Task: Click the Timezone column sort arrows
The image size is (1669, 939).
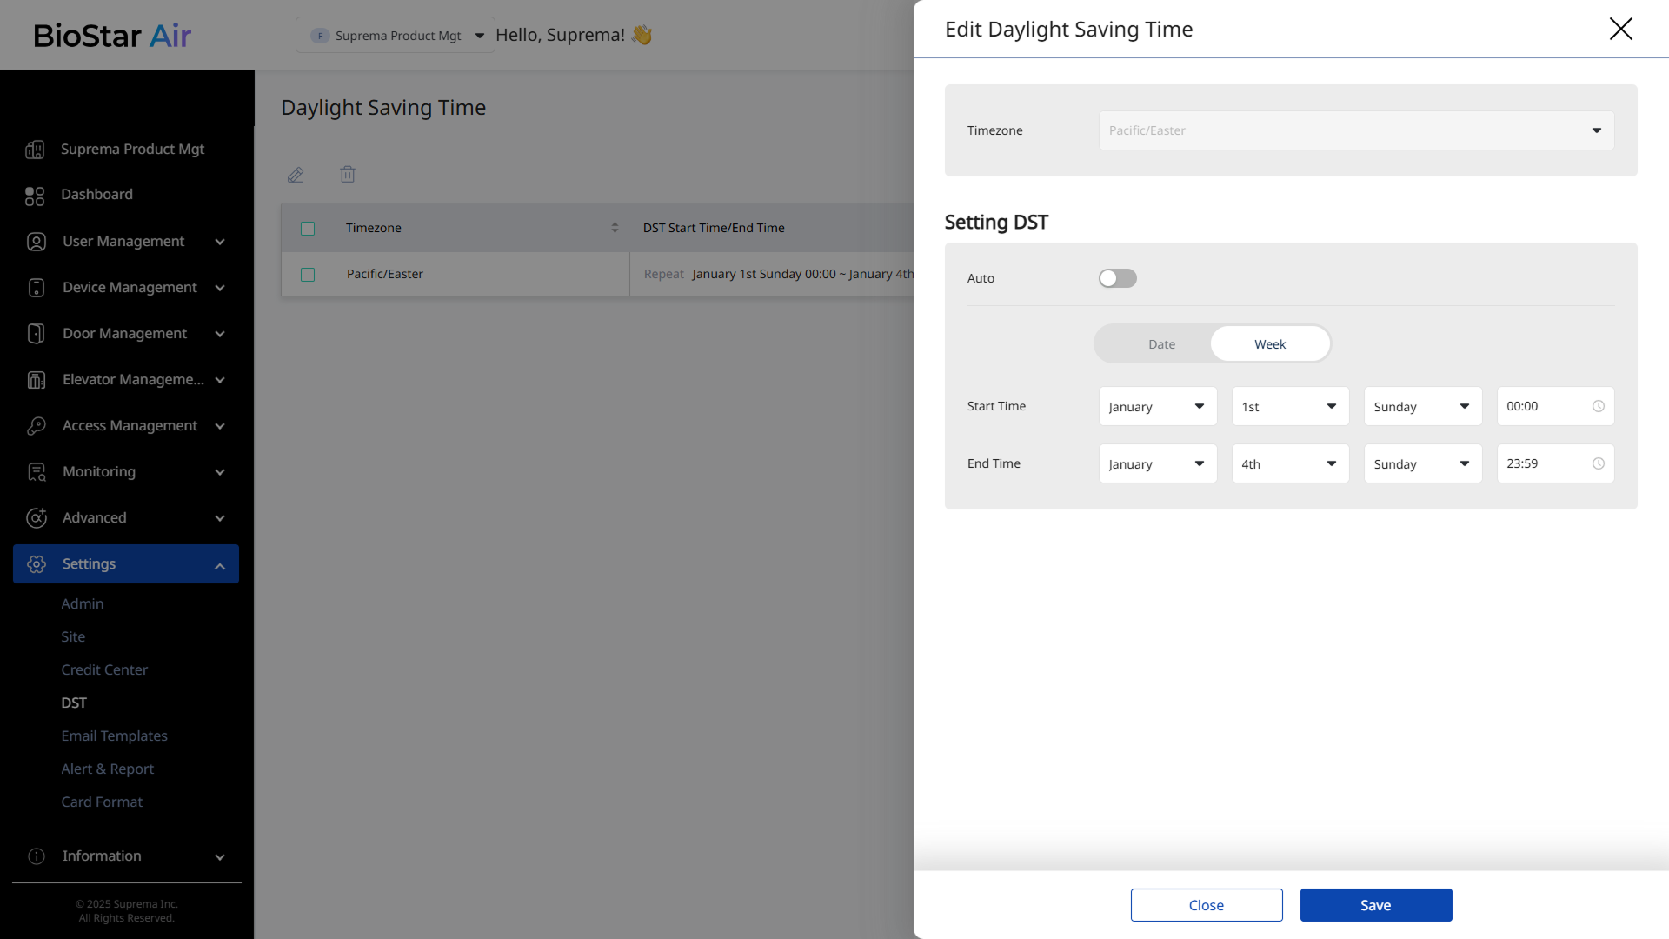Action: click(615, 228)
